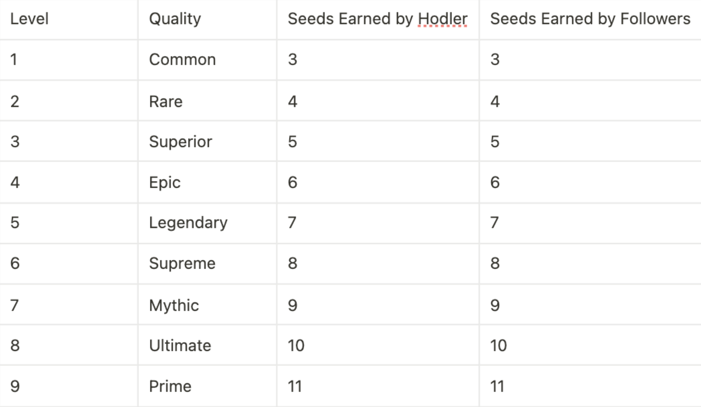The height and width of the screenshot is (407, 701).
Task: Select the Mythic quality cell
Action: [x=174, y=306]
